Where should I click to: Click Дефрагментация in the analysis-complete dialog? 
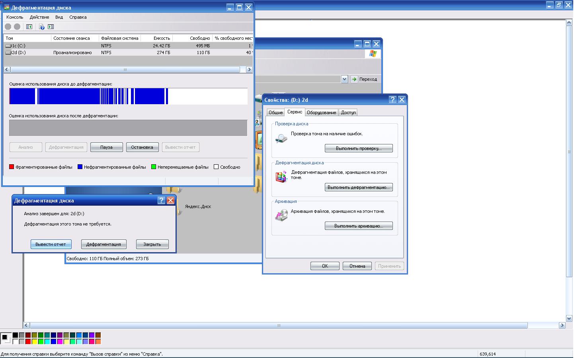[103, 244]
